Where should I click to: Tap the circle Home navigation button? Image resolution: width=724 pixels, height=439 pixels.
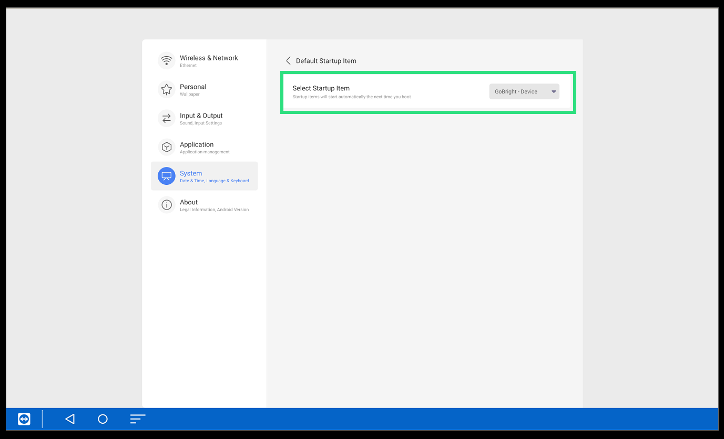[103, 419]
